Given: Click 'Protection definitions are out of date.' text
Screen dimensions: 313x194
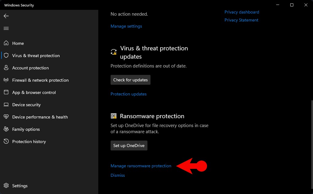Looking at the screenshot, I should tap(149, 66).
